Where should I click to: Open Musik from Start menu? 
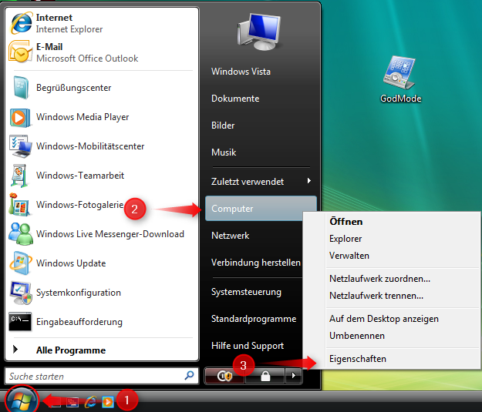click(224, 152)
